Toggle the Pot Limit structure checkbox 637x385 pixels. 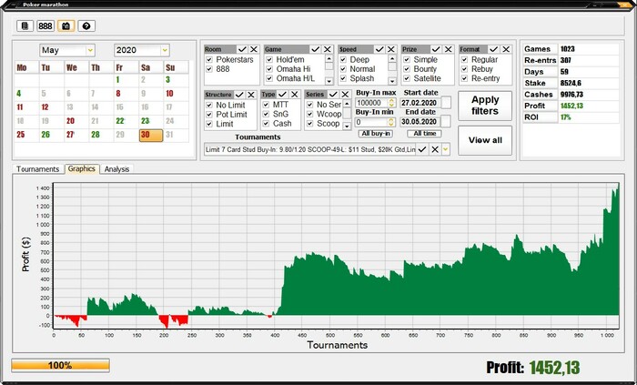click(x=209, y=115)
